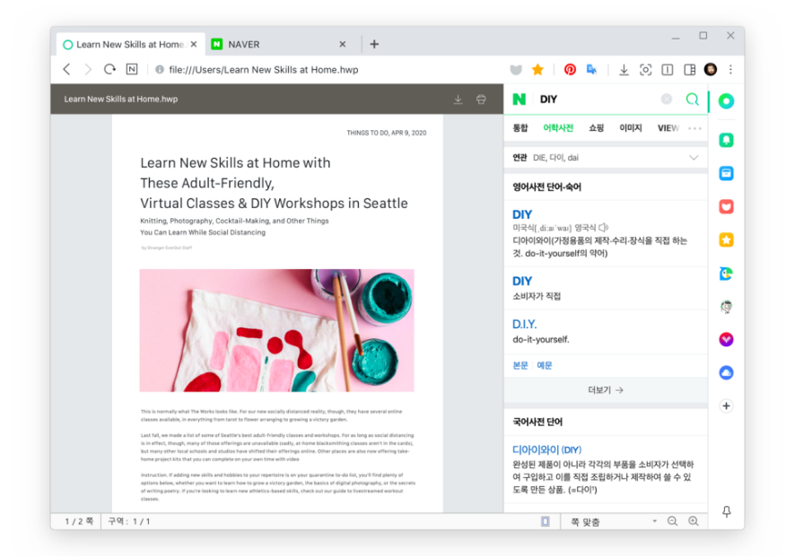The height and width of the screenshot is (557, 795).
Task: Click the shield icon in address bar
Action: point(516,69)
